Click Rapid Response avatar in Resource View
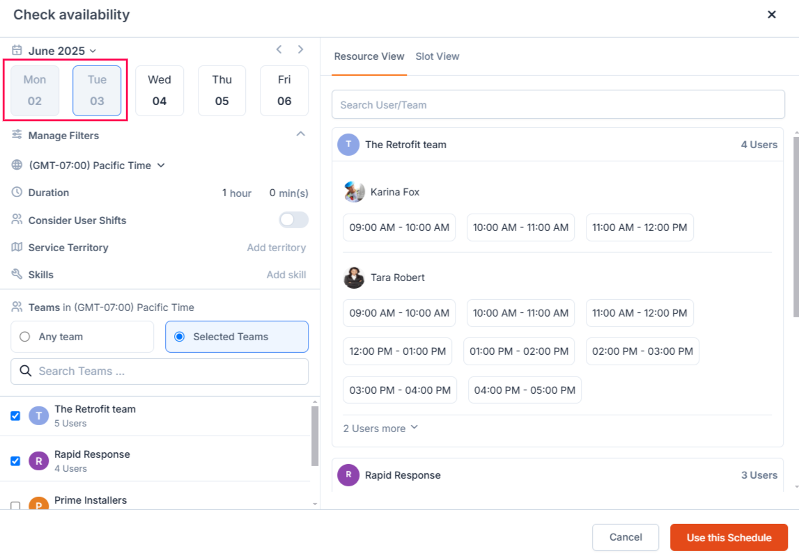 [x=348, y=475]
